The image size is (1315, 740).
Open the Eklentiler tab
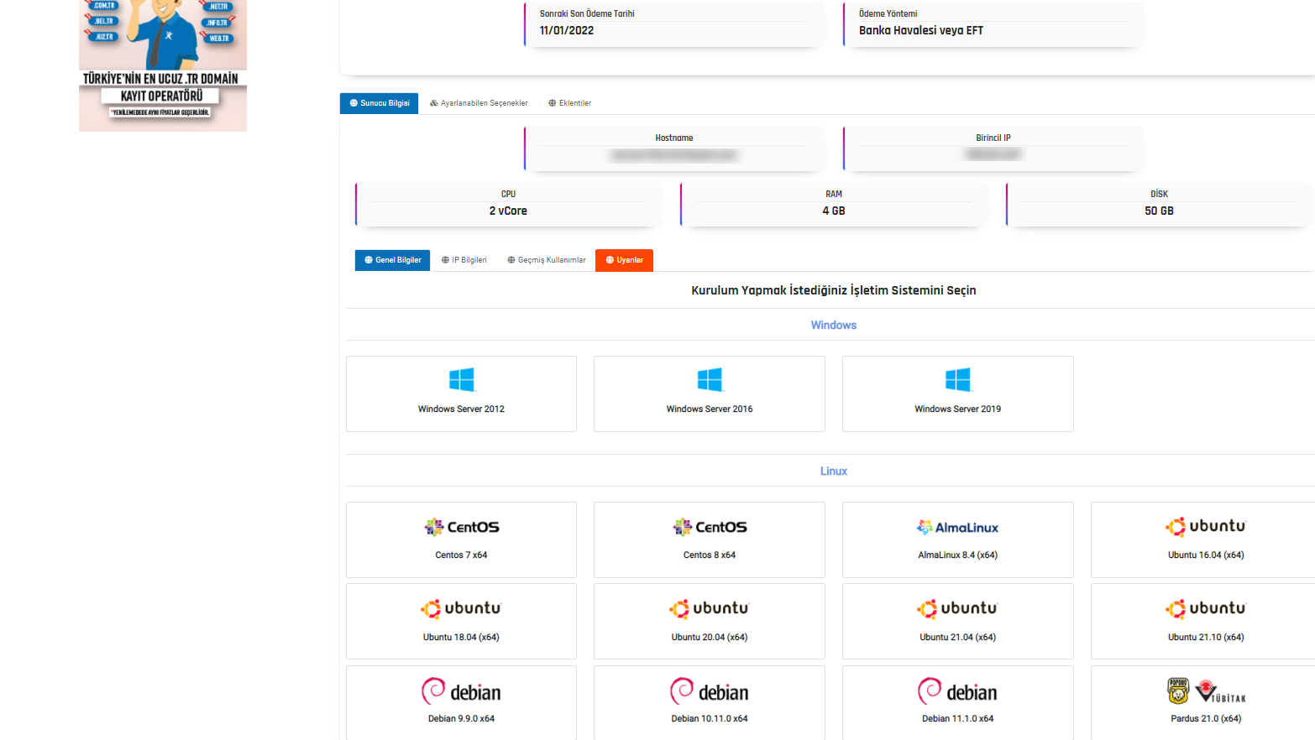569,103
